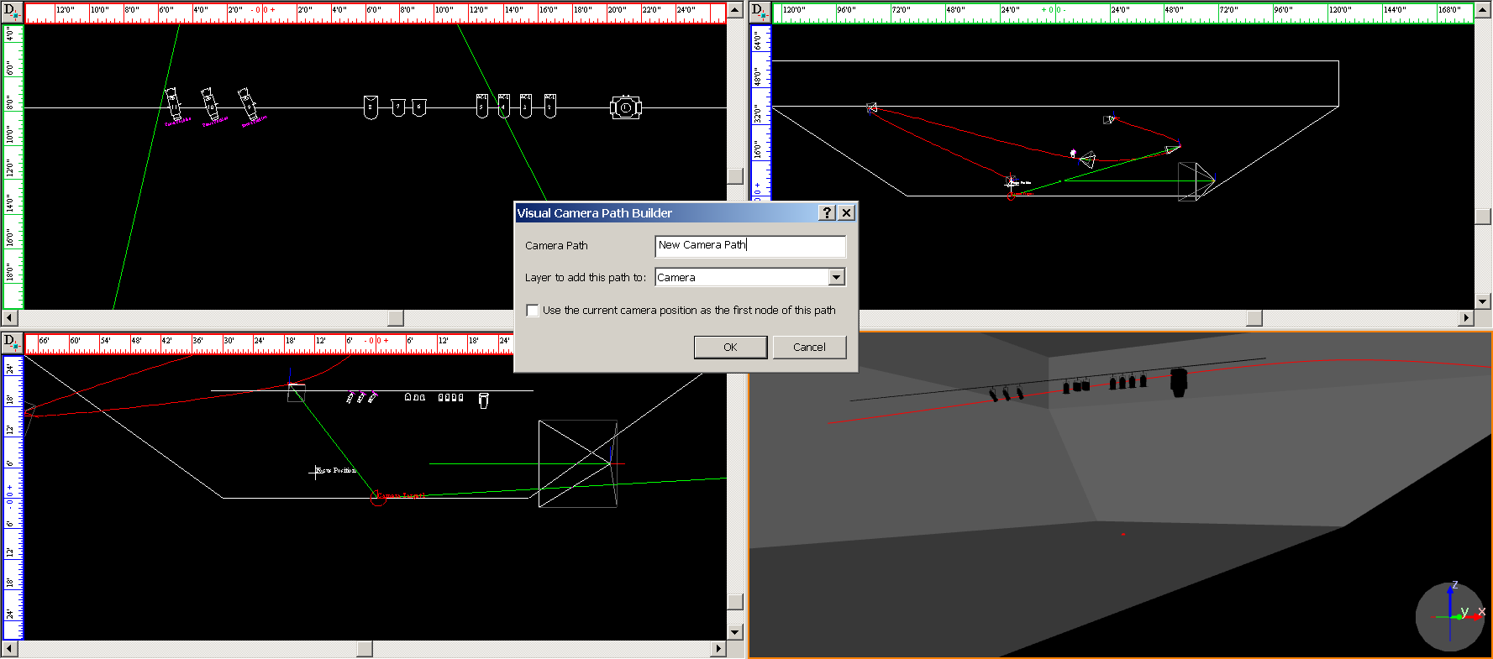Click the view origin icon in the bottom-left viewport
1493x659 pixels.
pyautogui.click(x=12, y=342)
